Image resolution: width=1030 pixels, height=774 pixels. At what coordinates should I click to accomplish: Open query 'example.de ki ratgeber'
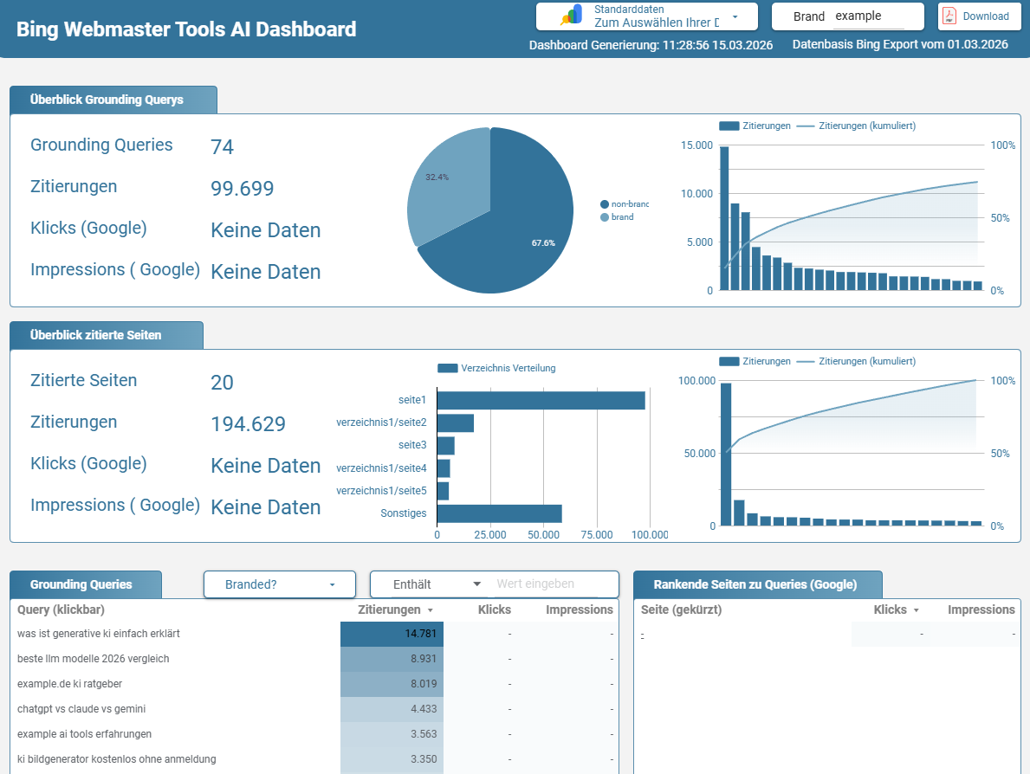69,683
